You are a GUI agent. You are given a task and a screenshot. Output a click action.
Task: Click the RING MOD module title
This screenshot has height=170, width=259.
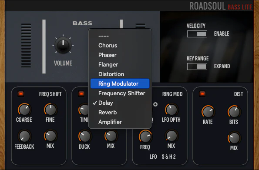tap(172, 94)
